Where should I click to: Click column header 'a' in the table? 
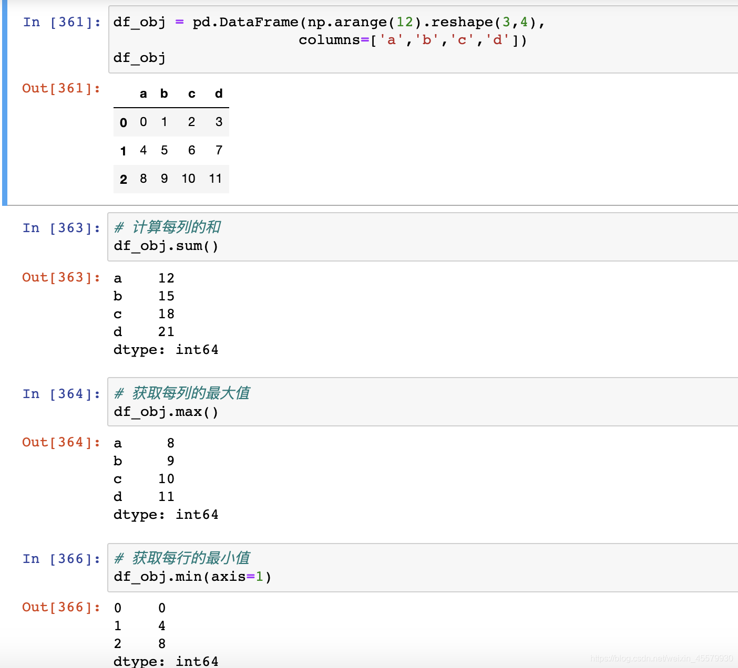coord(143,94)
